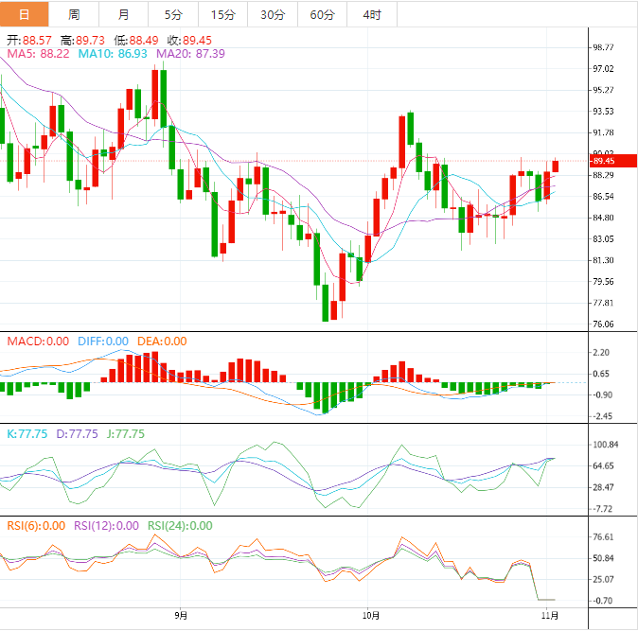Select the 15分 interval tab
This screenshot has width=638, height=631.
tap(223, 14)
